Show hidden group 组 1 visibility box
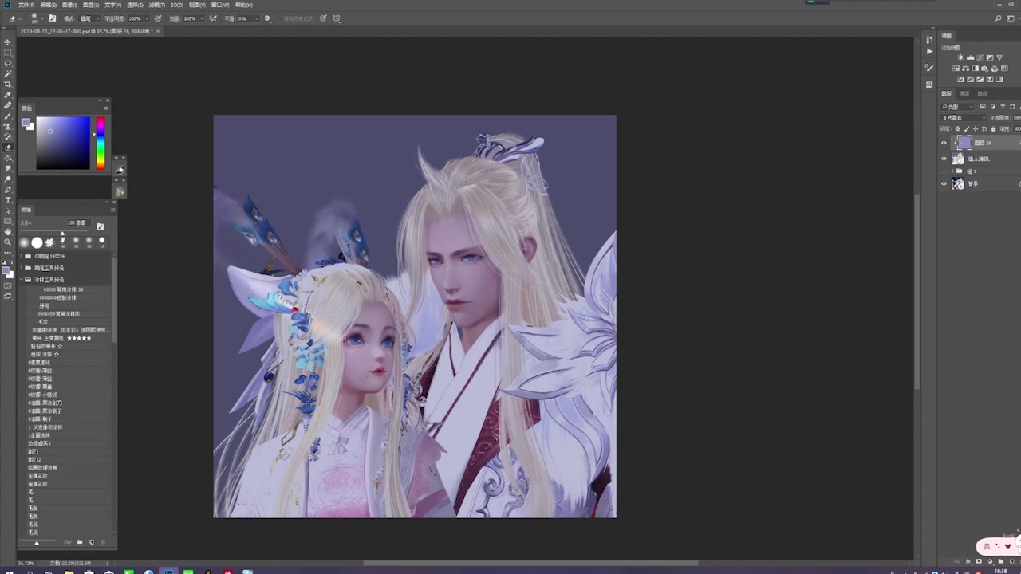Image resolution: width=1021 pixels, height=574 pixels. pyautogui.click(x=944, y=171)
